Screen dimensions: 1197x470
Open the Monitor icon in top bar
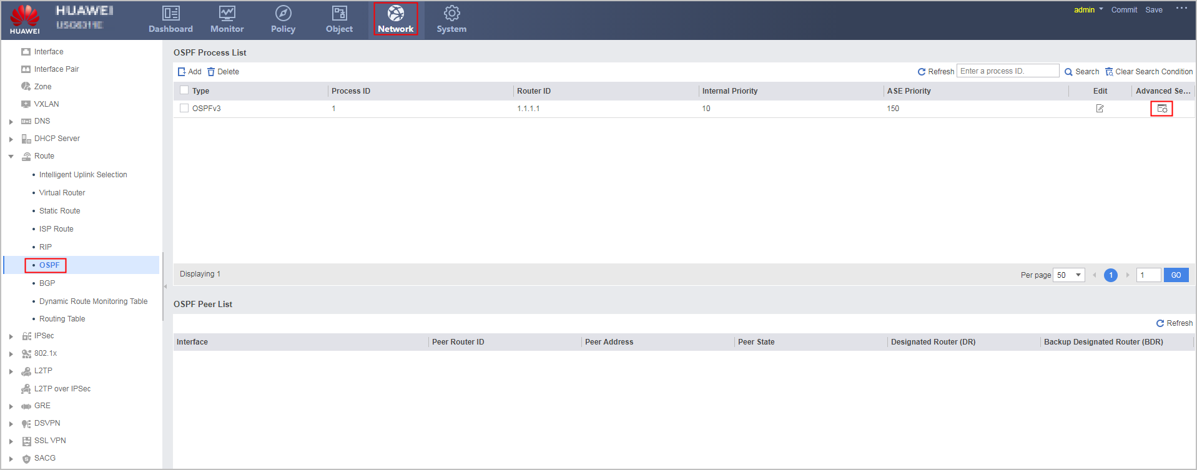click(227, 13)
